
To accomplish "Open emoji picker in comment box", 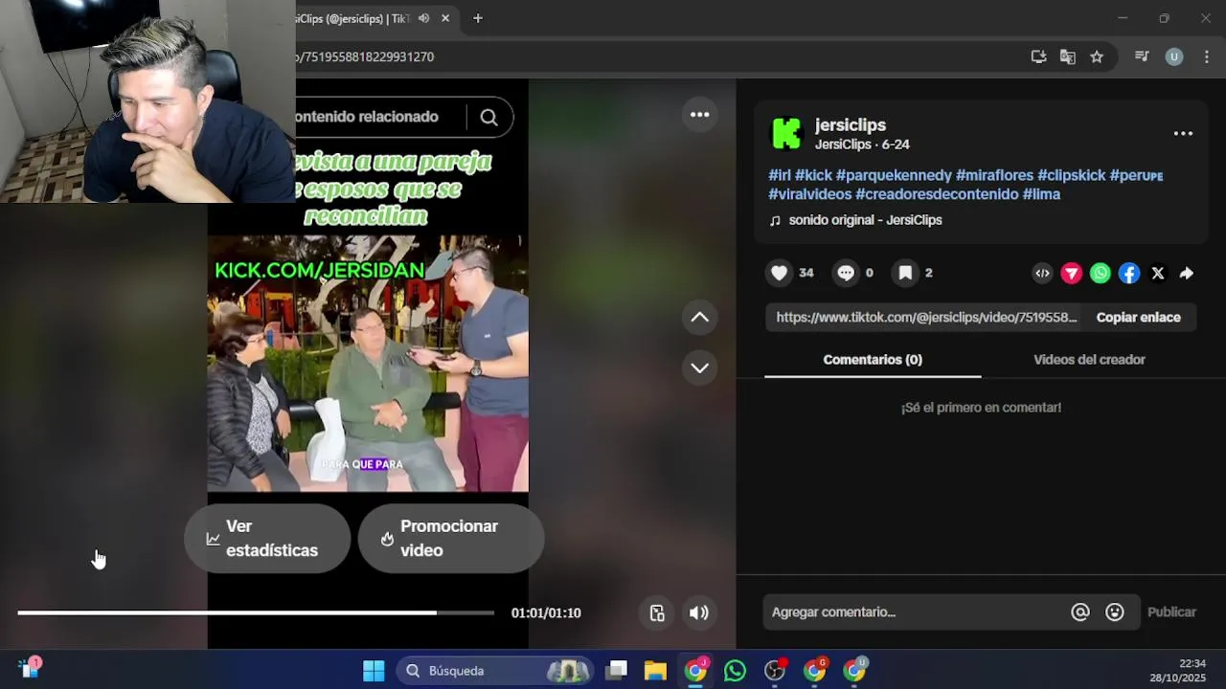I will (x=1115, y=612).
